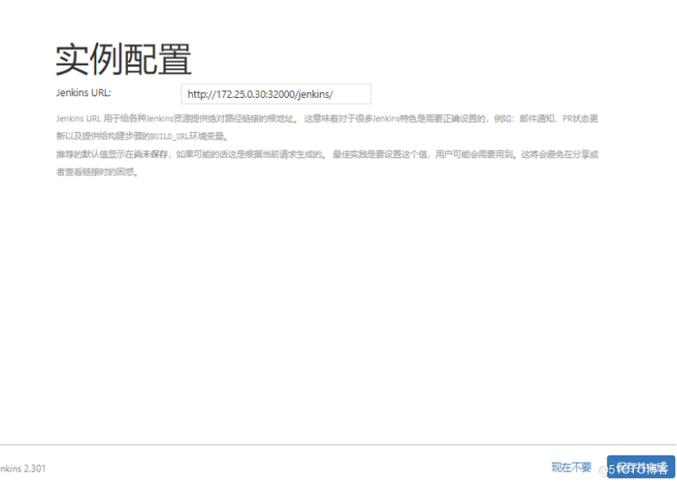Click the blue save and finish button
Image resolution: width=677 pixels, height=484 pixels.
(x=640, y=467)
